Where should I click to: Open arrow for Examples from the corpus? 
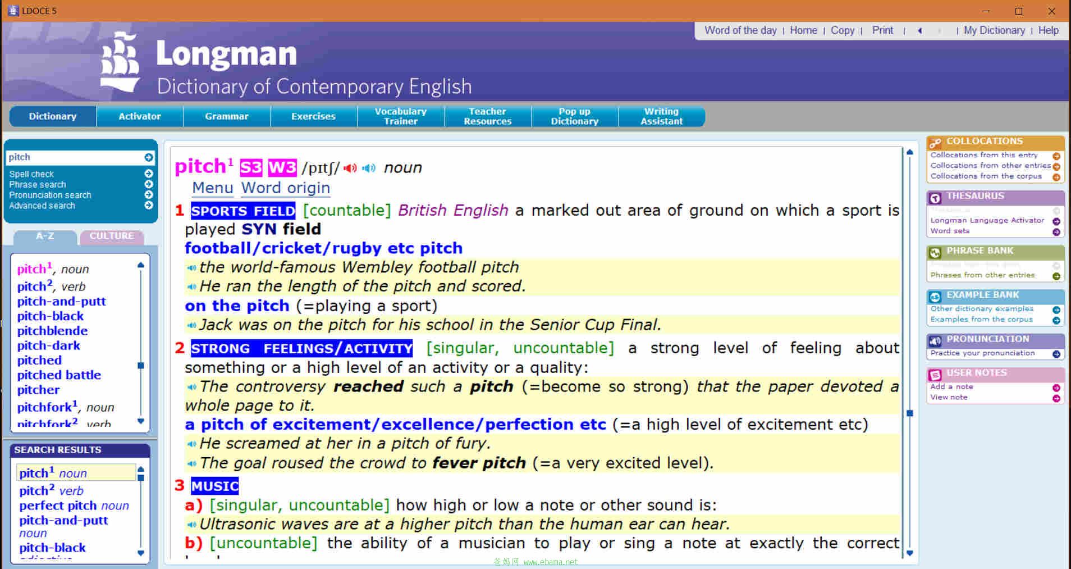[1056, 321]
